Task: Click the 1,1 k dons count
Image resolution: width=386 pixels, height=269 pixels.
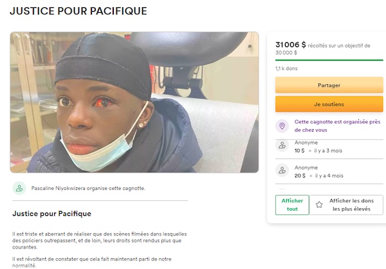Action: [286, 69]
